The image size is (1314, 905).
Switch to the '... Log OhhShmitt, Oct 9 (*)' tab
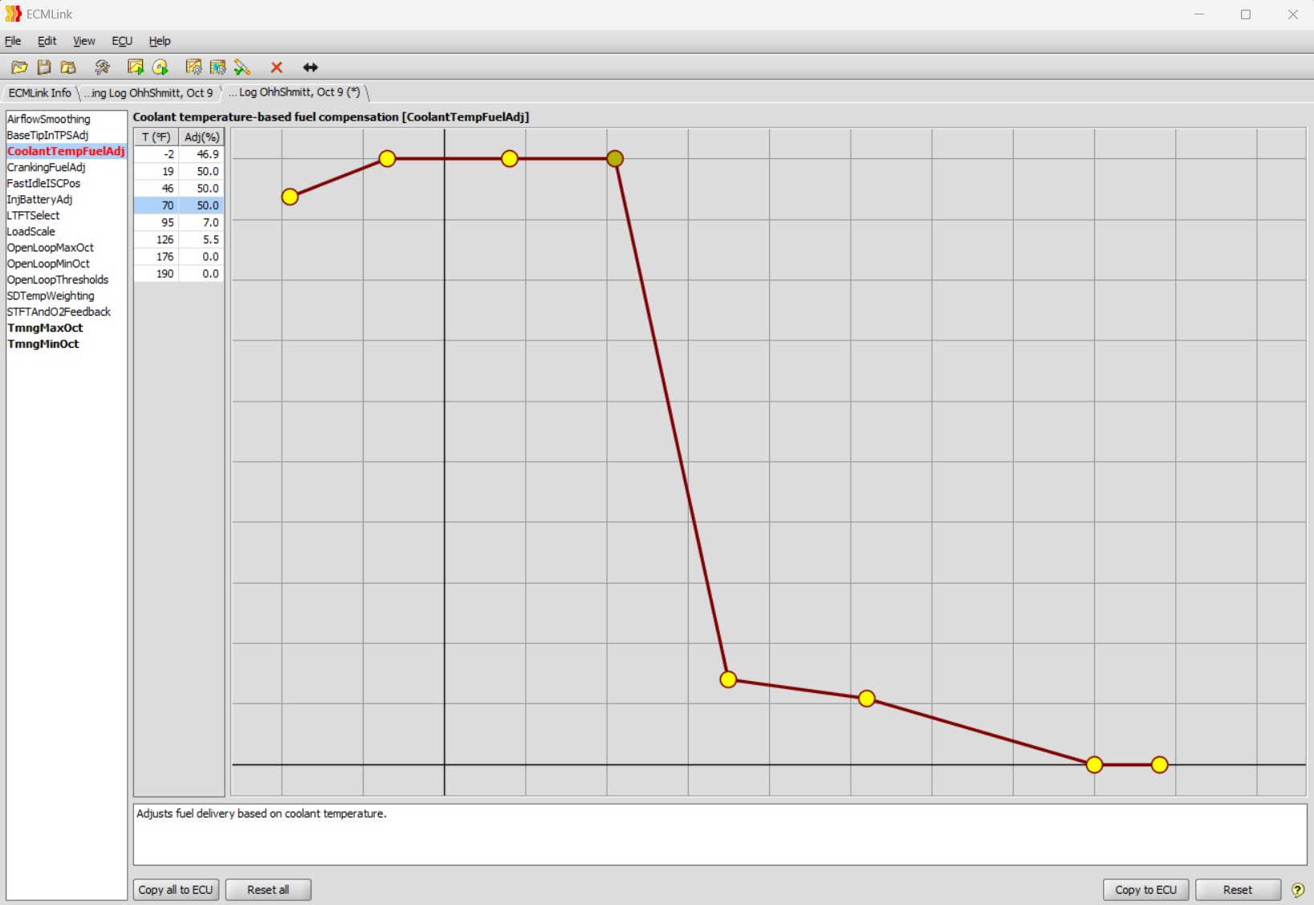(x=295, y=92)
